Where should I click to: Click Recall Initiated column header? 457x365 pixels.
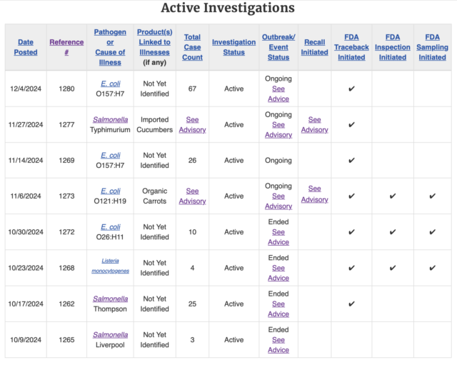314,47
